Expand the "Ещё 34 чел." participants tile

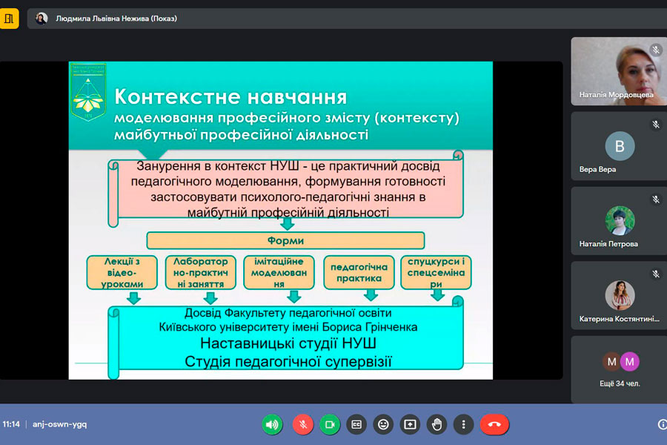(x=618, y=369)
